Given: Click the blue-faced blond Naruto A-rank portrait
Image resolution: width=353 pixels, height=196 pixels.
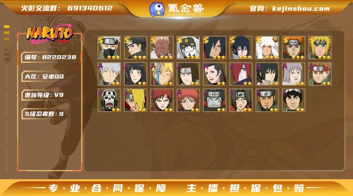Looking at the screenshot, I should pos(162,74).
